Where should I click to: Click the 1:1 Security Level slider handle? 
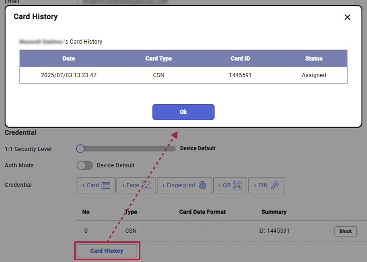(x=80, y=149)
